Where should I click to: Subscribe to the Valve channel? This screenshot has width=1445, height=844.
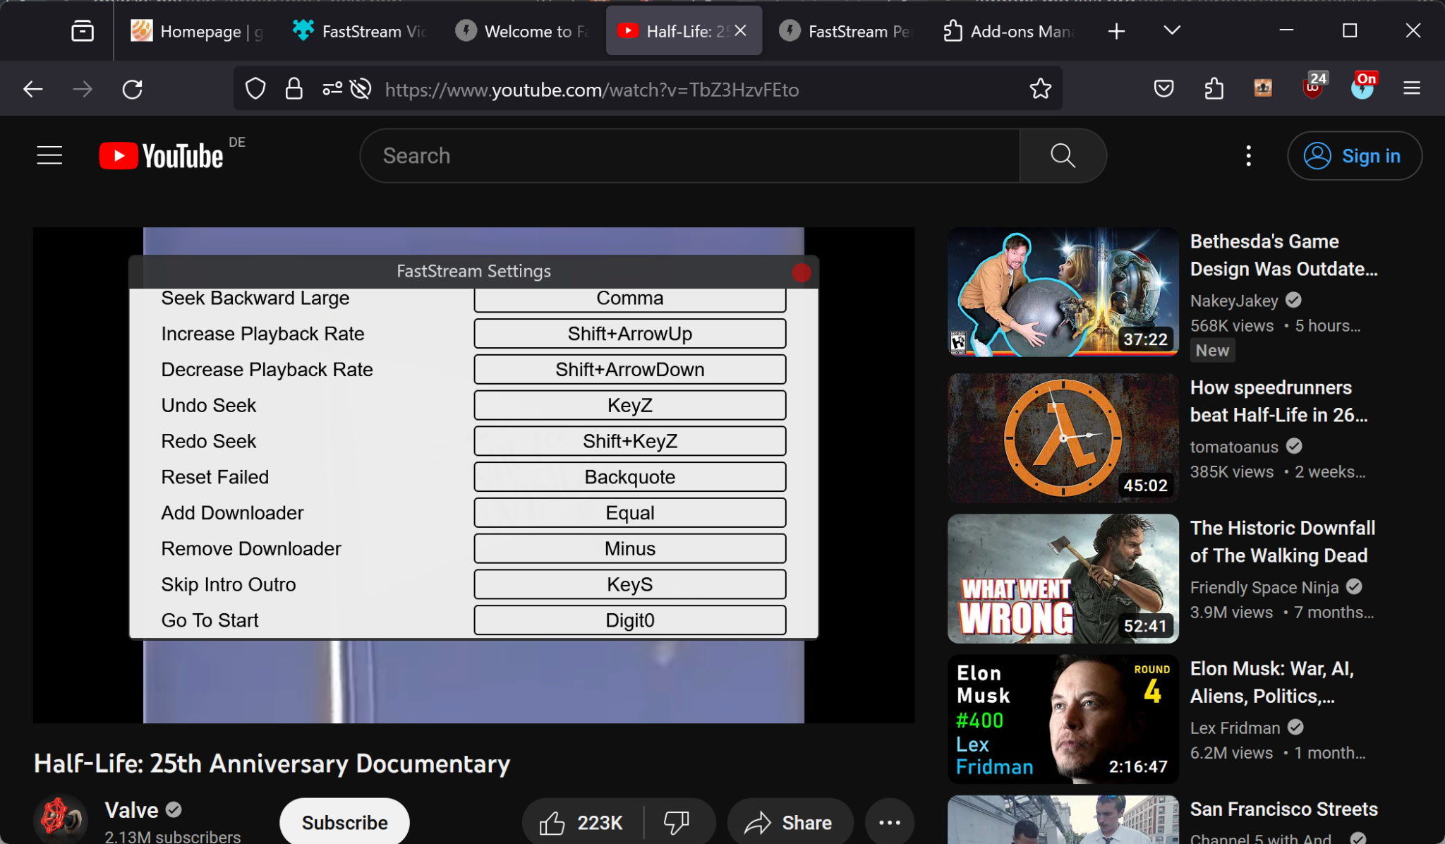tap(344, 821)
